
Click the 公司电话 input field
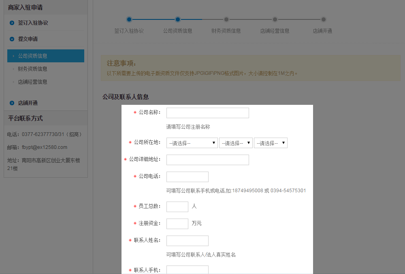coord(187,177)
